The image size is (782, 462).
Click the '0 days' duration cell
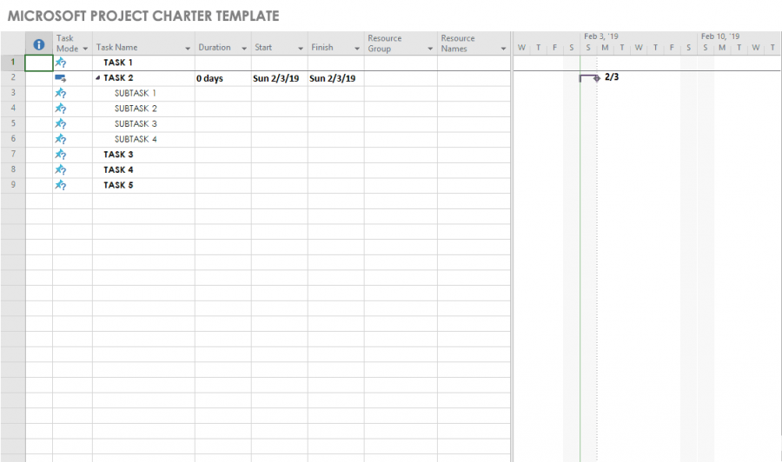coord(223,78)
